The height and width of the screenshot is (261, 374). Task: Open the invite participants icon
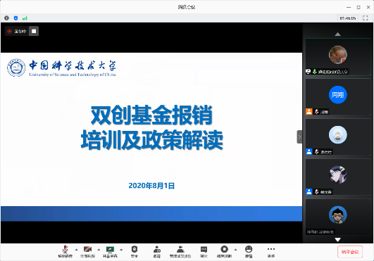156,252
